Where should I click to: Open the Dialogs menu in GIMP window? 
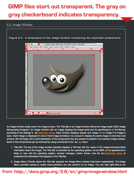tap(67, 47)
